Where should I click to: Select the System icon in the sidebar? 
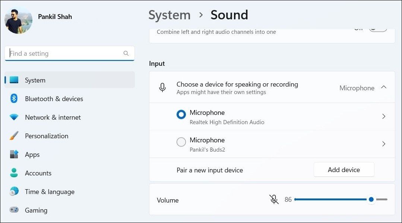[x=14, y=80]
